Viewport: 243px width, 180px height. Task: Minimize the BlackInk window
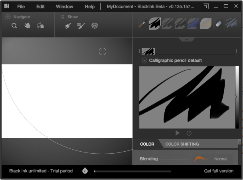(216, 6)
